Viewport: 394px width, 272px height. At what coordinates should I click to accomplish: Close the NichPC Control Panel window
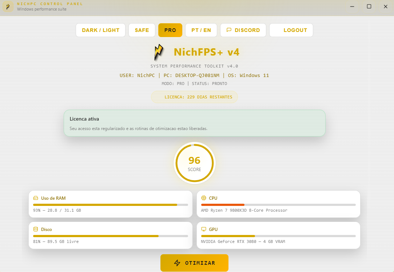(x=386, y=7)
